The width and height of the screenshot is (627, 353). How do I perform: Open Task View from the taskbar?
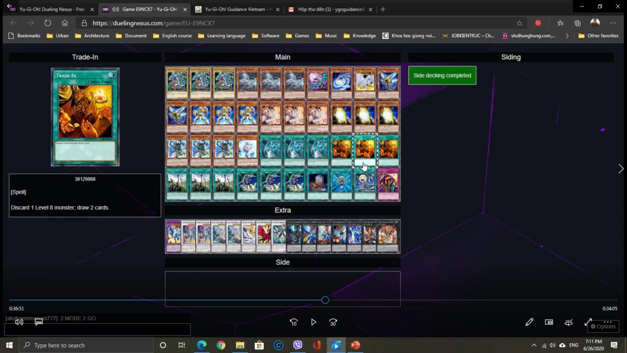coord(182,345)
